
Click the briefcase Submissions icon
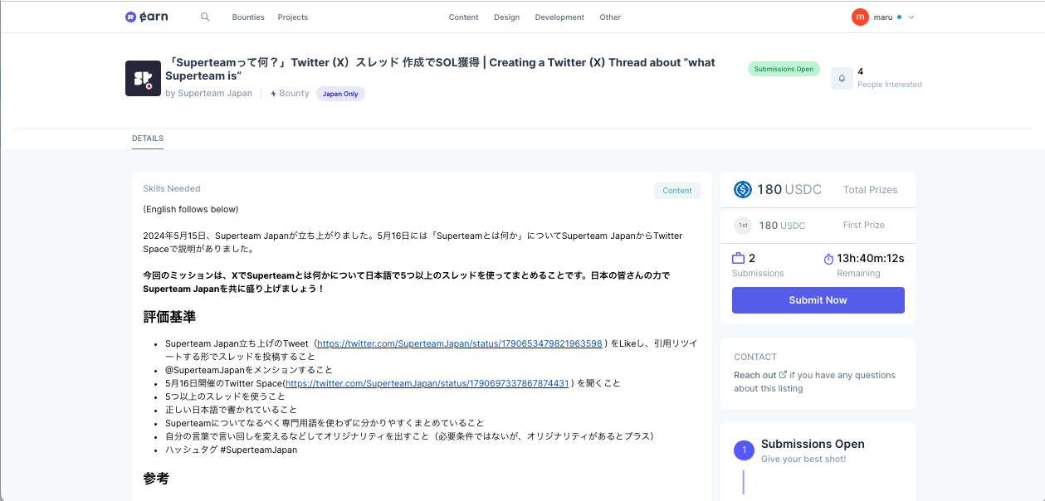click(x=739, y=258)
